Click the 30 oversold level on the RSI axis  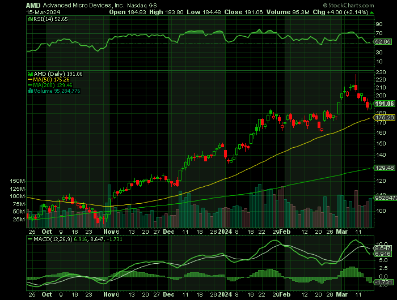click(379, 53)
